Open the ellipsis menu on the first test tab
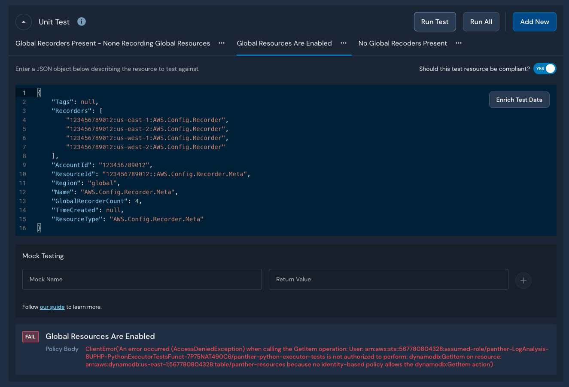This screenshot has width=569, height=387. tap(222, 43)
